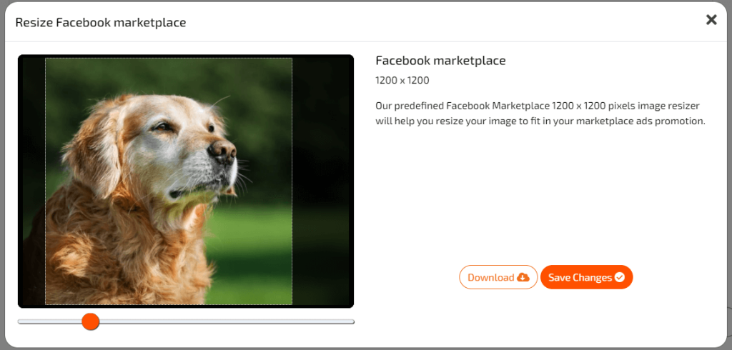Click bottom-right corner of the crop selection
Image resolution: width=732 pixels, height=350 pixels.
pyautogui.click(x=292, y=304)
